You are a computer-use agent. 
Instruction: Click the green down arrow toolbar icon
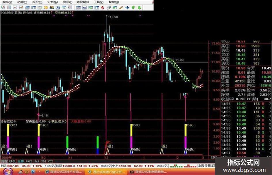pos(139,7)
